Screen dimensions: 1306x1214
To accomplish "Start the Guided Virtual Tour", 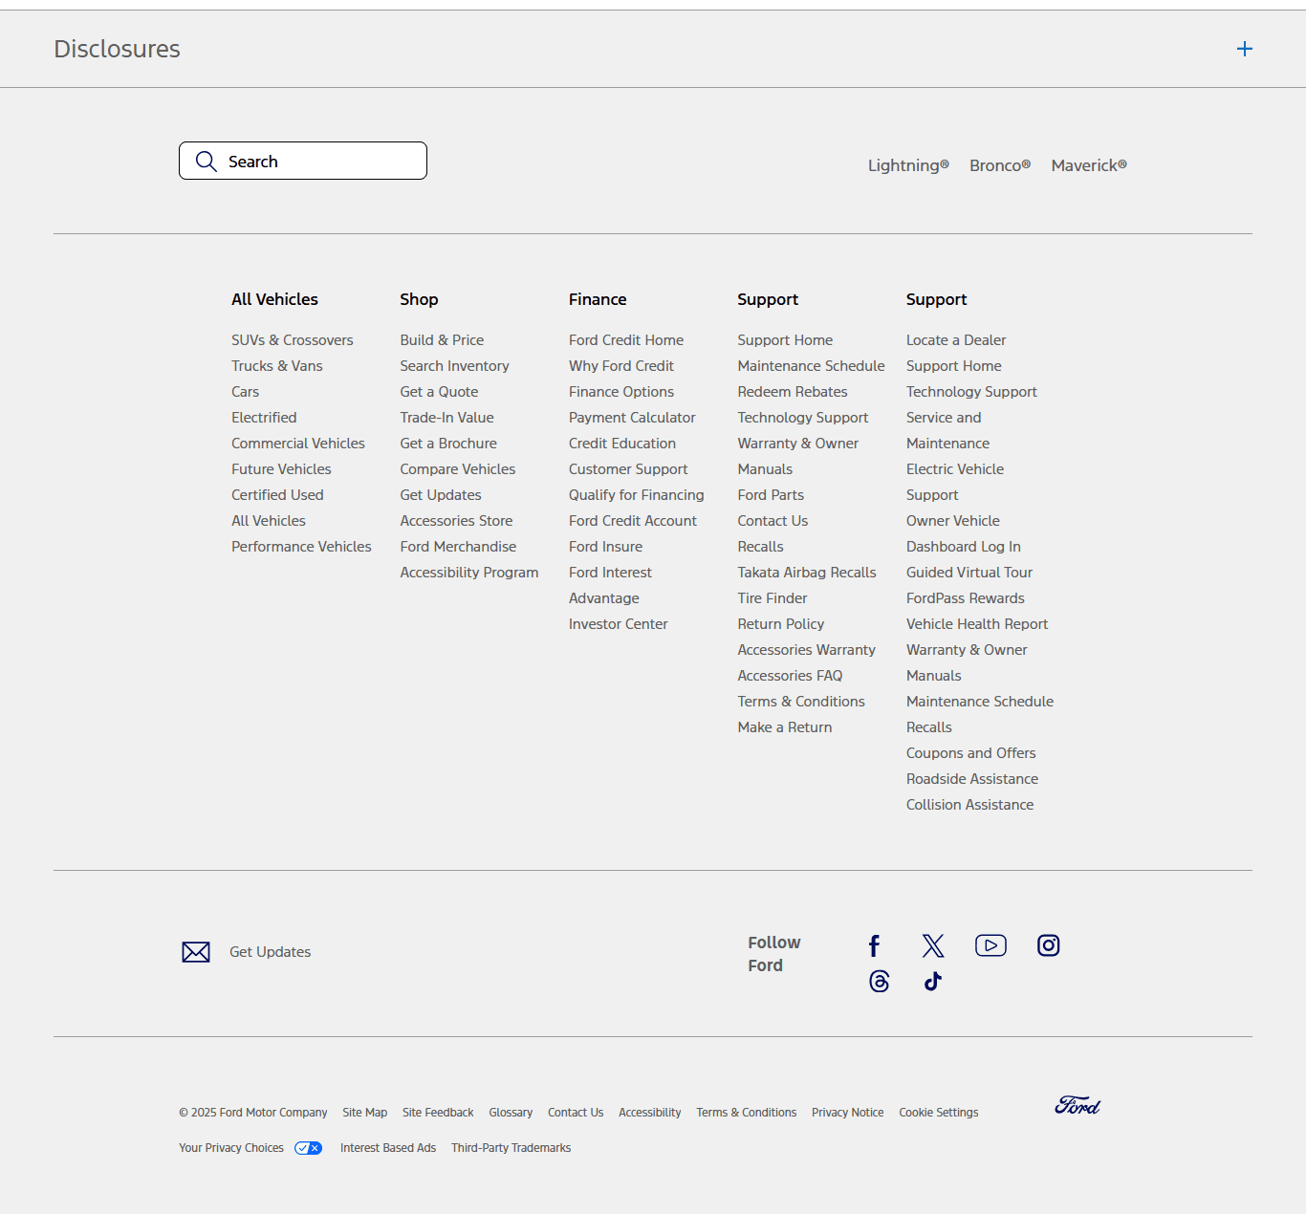I will (x=969, y=573).
